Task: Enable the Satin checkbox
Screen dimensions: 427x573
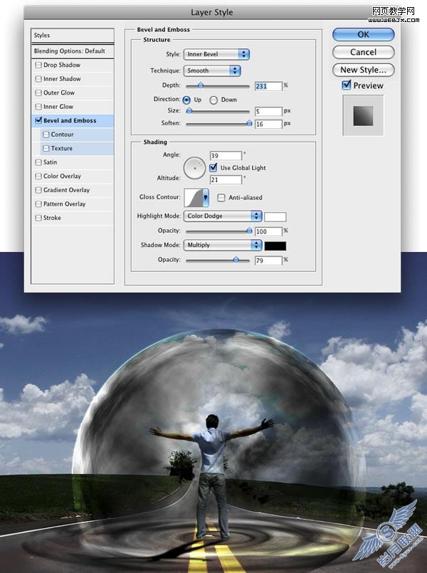Action: (38, 162)
